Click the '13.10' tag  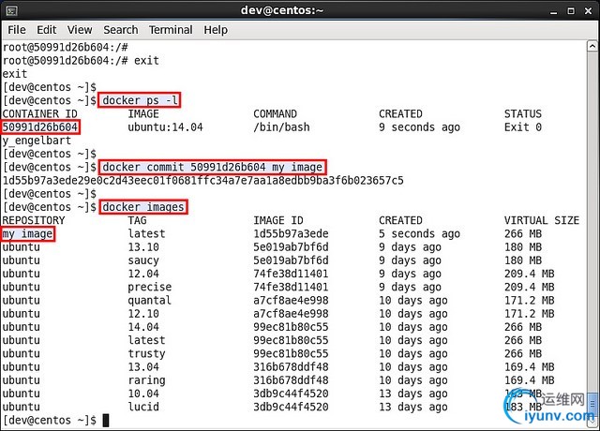pos(143,247)
